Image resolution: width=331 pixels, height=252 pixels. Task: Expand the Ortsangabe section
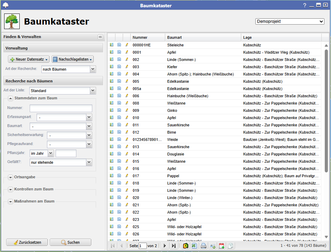(x=10, y=178)
